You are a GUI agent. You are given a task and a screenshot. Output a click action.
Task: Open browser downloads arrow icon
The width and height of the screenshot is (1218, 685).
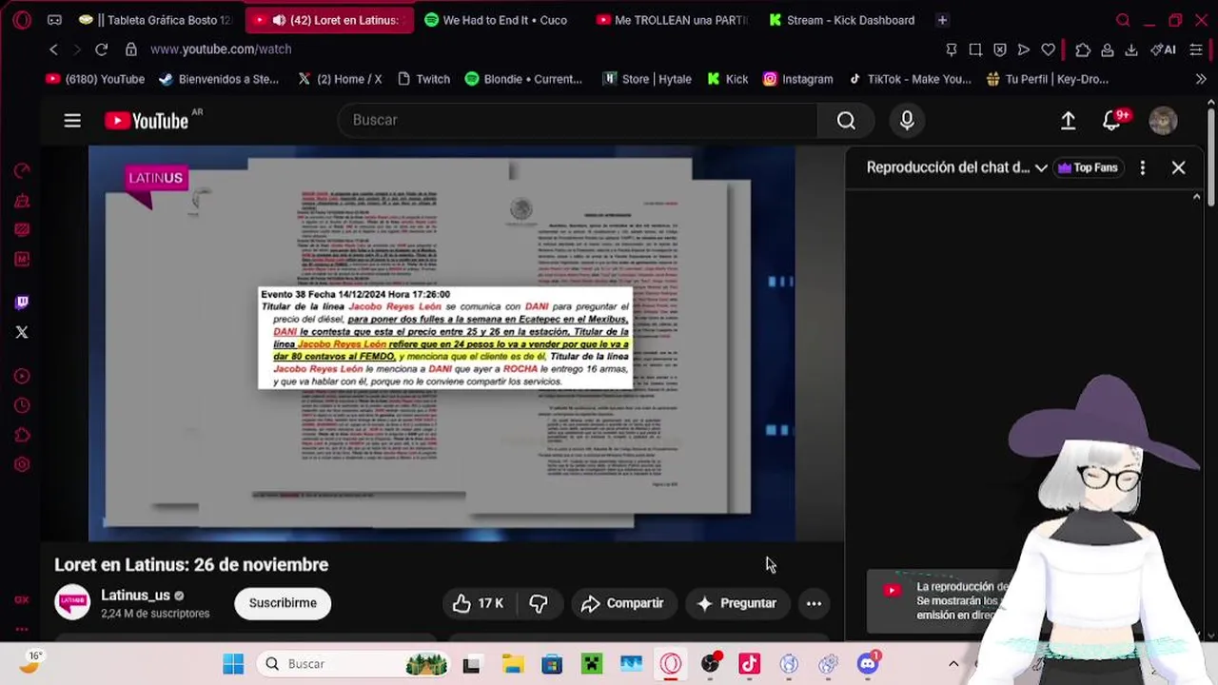pyautogui.click(x=1131, y=49)
